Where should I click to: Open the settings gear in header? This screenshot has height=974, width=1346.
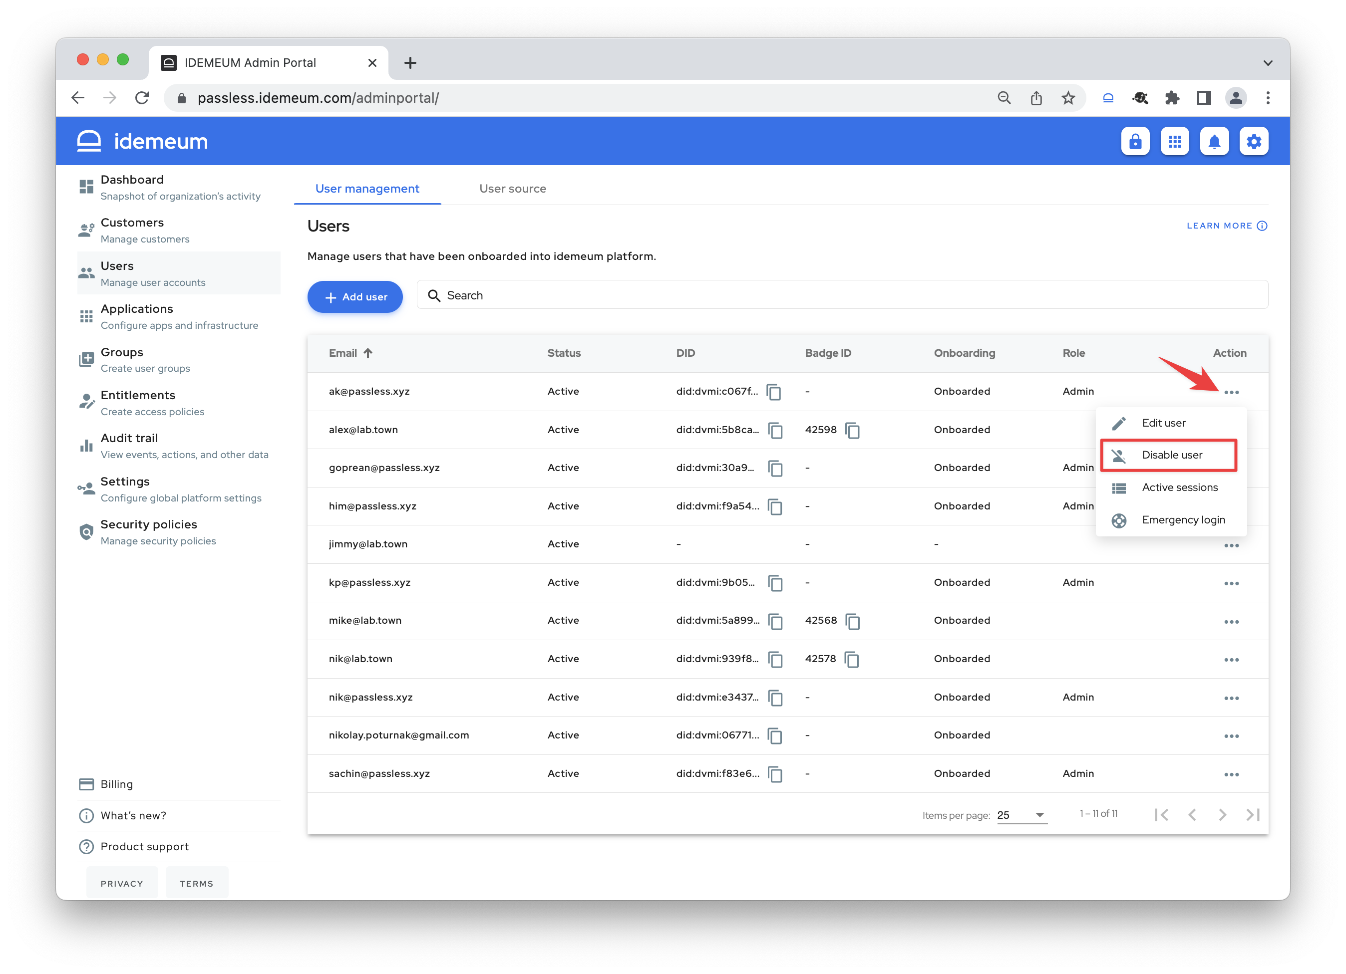1254,141
